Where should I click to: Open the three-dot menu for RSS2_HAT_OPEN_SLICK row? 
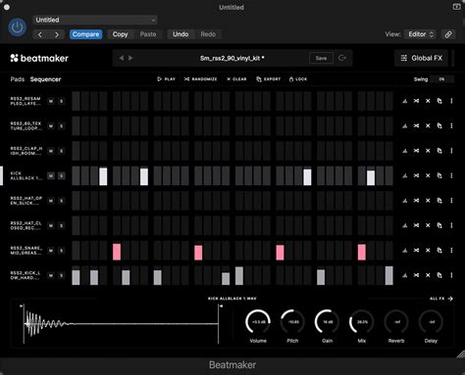(x=451, y=201)
